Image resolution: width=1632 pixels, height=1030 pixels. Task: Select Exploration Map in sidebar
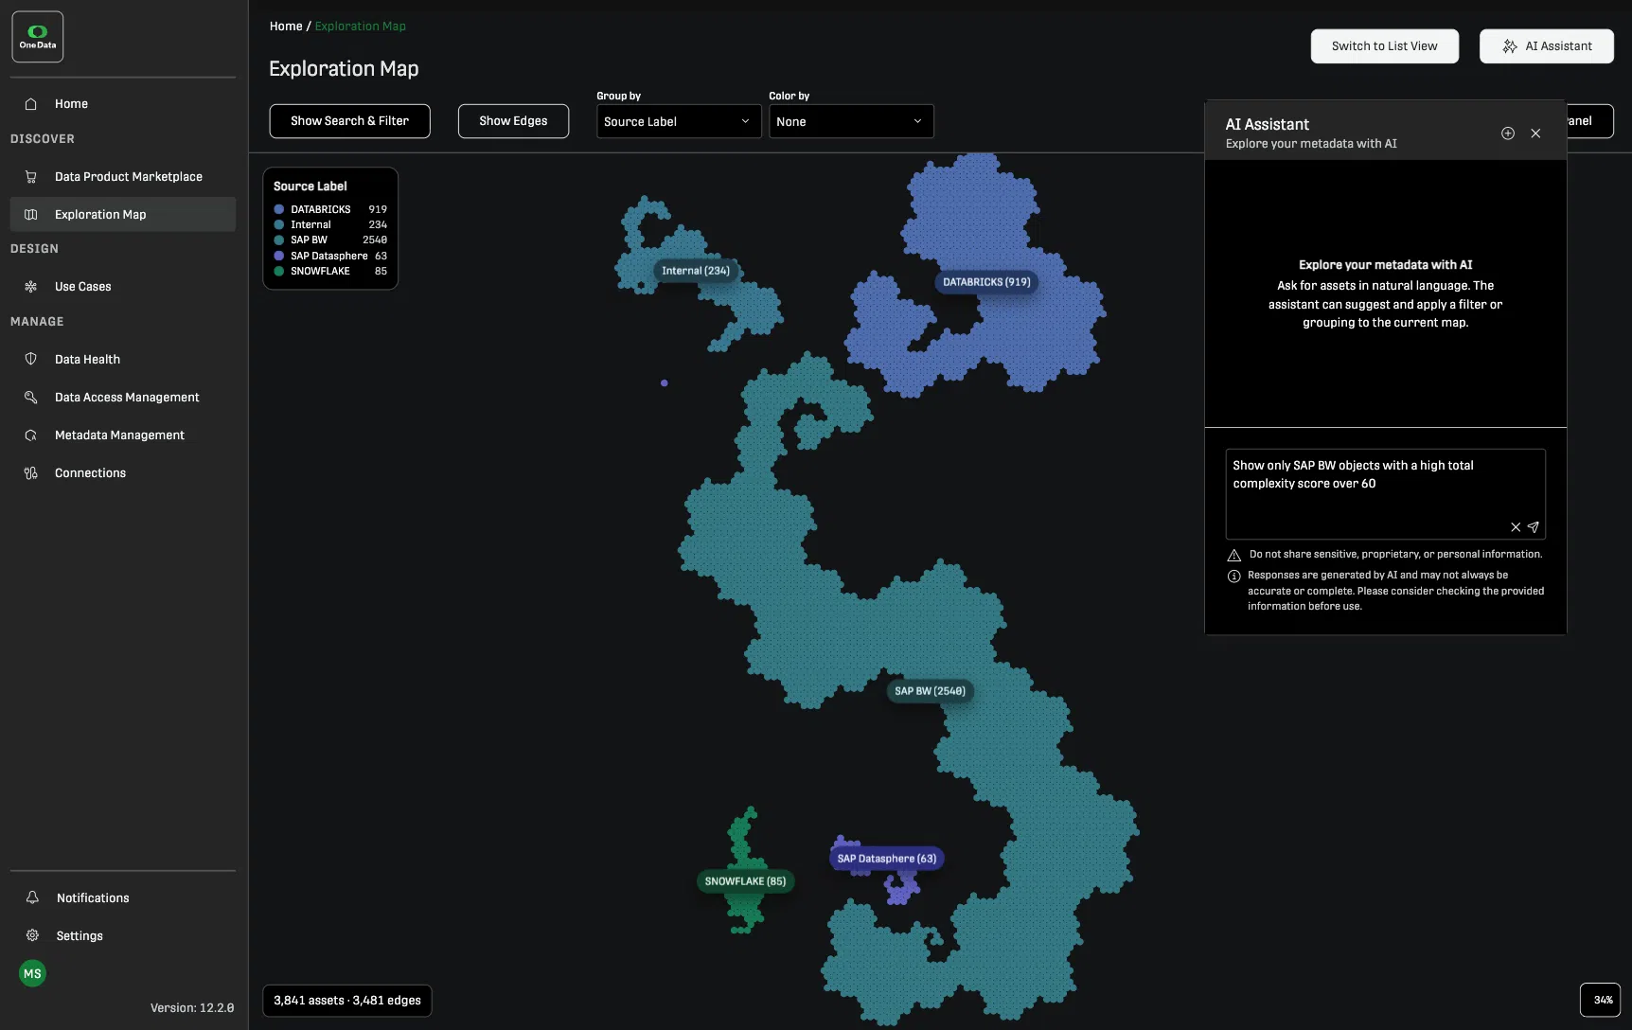122,215
